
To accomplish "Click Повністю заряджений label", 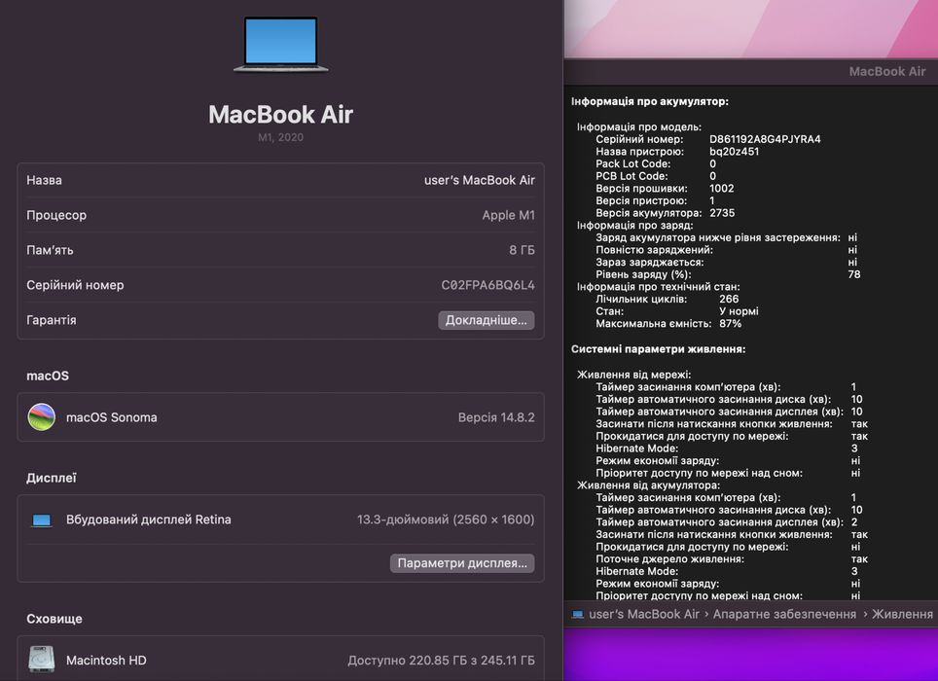I will (x=654, y=250).
